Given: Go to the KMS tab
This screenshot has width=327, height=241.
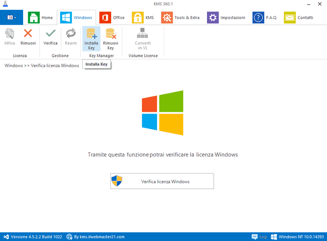Looking at the screenshot, I should pyautogui.click(x=143, y=17).
